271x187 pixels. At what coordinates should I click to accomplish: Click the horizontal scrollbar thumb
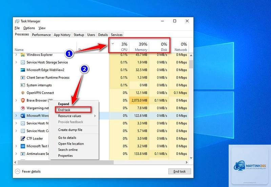point(66,162)
